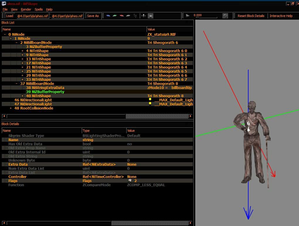Activate Walk mode footprints icon
Screen dimensions: 299x226
coord(135,16)
